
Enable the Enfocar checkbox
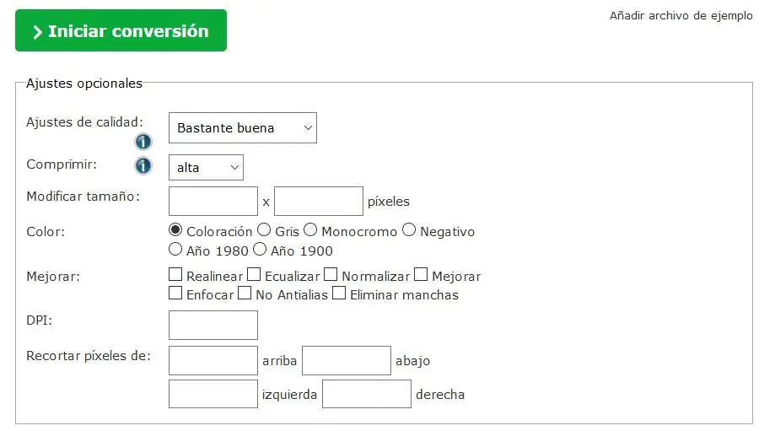[x=175, y=294]
